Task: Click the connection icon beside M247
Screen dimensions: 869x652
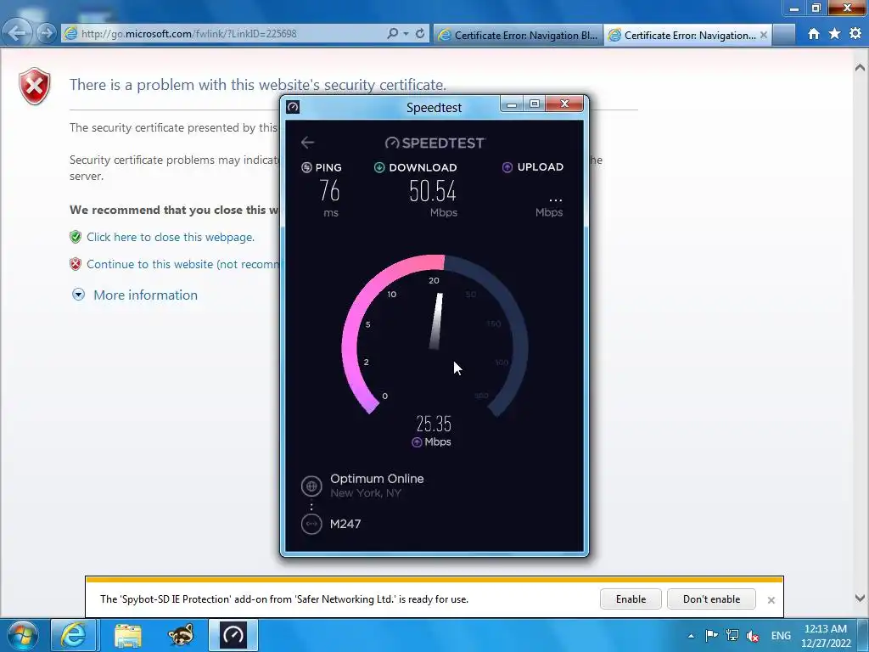Action: click(311, 524)
